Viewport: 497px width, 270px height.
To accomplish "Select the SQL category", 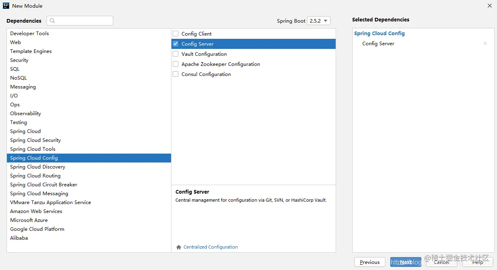I will [x=89, y=69].
